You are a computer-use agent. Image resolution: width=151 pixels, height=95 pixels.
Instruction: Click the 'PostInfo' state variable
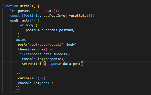(32, 16)
